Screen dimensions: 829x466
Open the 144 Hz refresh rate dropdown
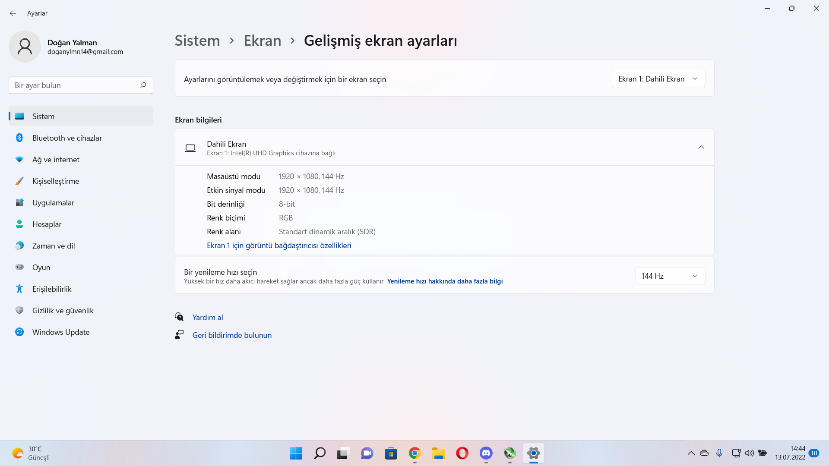pyautogui.click(x=670, y=276)
